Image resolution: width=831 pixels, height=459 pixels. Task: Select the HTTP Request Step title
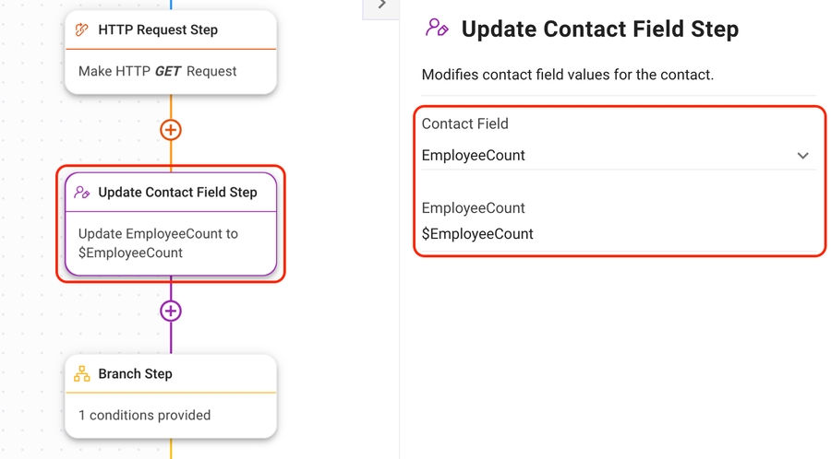click(158, 29)
